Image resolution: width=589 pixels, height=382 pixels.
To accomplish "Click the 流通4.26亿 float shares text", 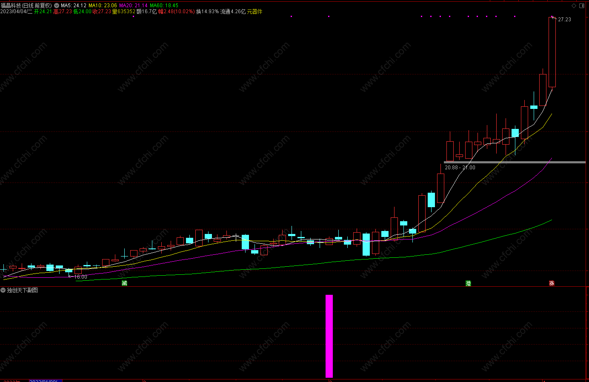I will point(233,11).
